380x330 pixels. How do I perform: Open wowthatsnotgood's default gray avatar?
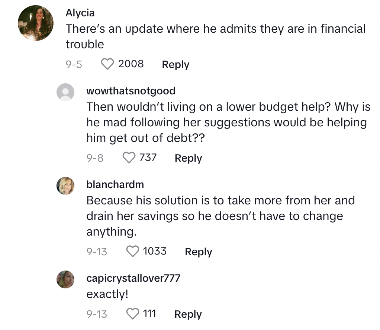pyautogui.click(x=65, y=92)
